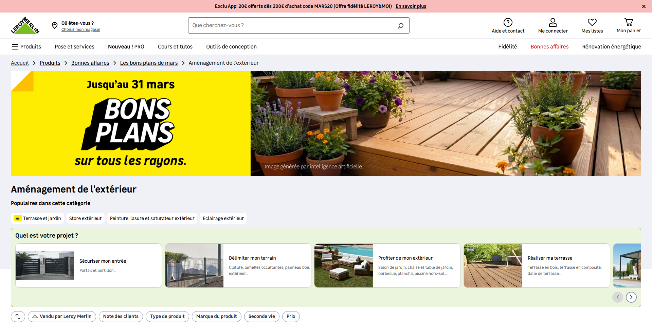This screenshot has height=323, width=652.
Task: Open Profiter de mon extérieur project card
Action: 387,265
